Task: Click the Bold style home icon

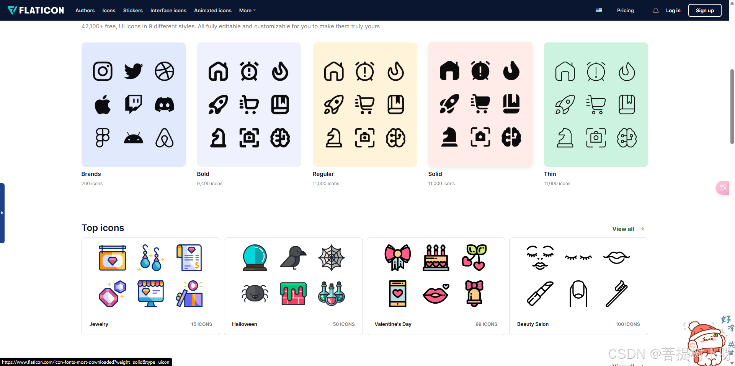Action: 218,71
